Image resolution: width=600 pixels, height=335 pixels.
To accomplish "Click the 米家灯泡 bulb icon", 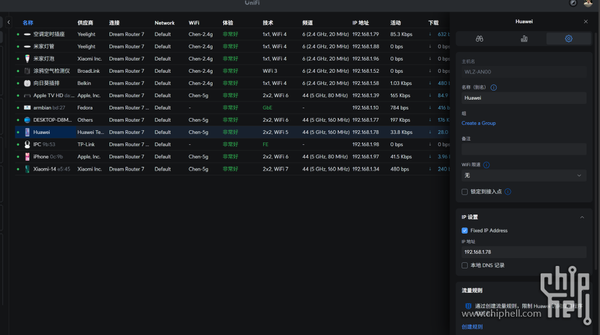I will pyautogui.click(x=27, y=59).
